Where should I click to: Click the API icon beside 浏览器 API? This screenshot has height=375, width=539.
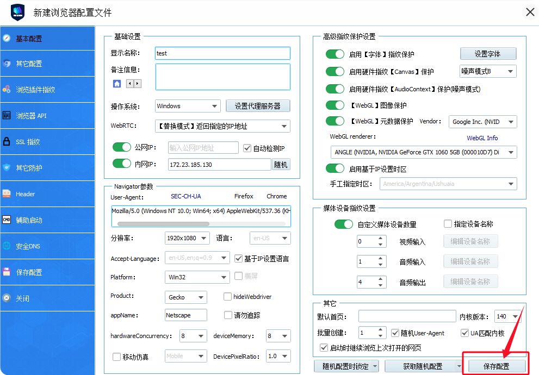pos(7,116)
